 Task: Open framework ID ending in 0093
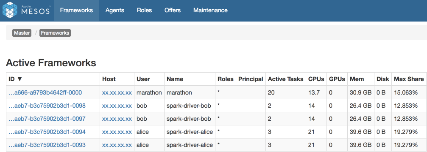(x=47, y=145)
